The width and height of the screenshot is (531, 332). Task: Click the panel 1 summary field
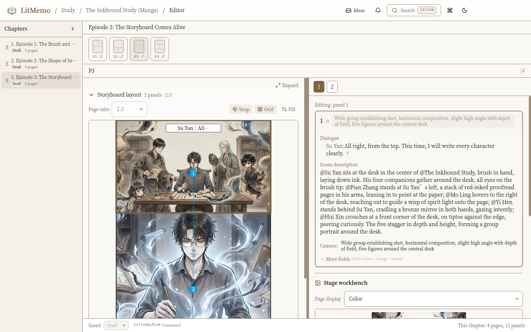click(x=423, y=121)
